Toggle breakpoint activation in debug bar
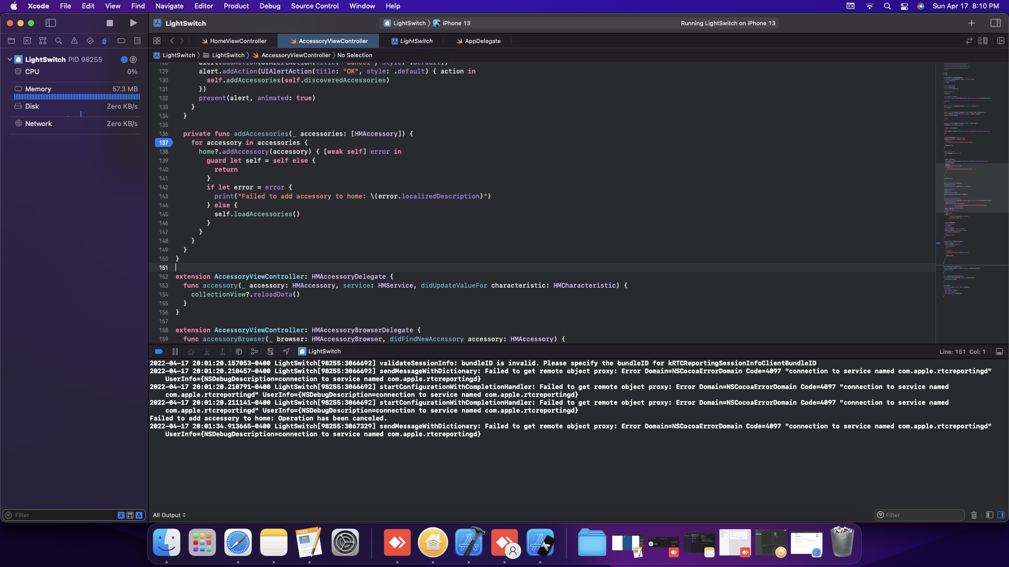The width and height of the screenshot is (1009, 567). click(x=159, y=352)
